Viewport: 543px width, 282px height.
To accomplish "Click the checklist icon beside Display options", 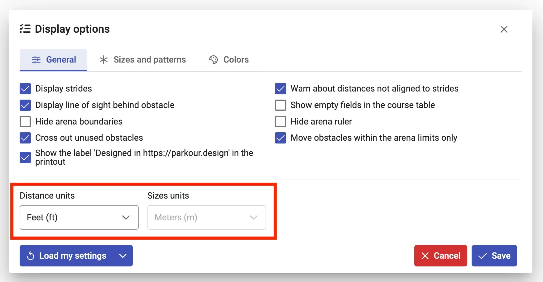I will [x=25, y=29].
